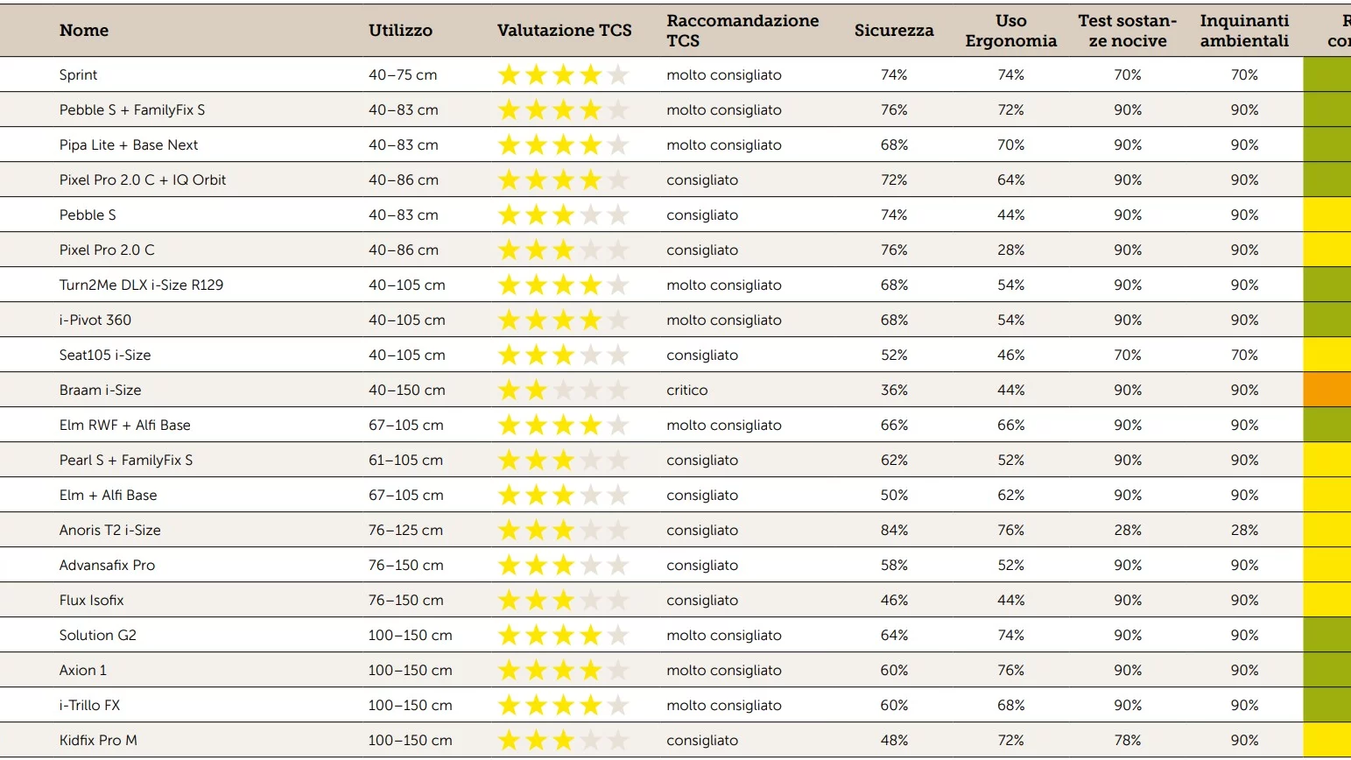Click the critico recommendation text

(x=686, y=390)
